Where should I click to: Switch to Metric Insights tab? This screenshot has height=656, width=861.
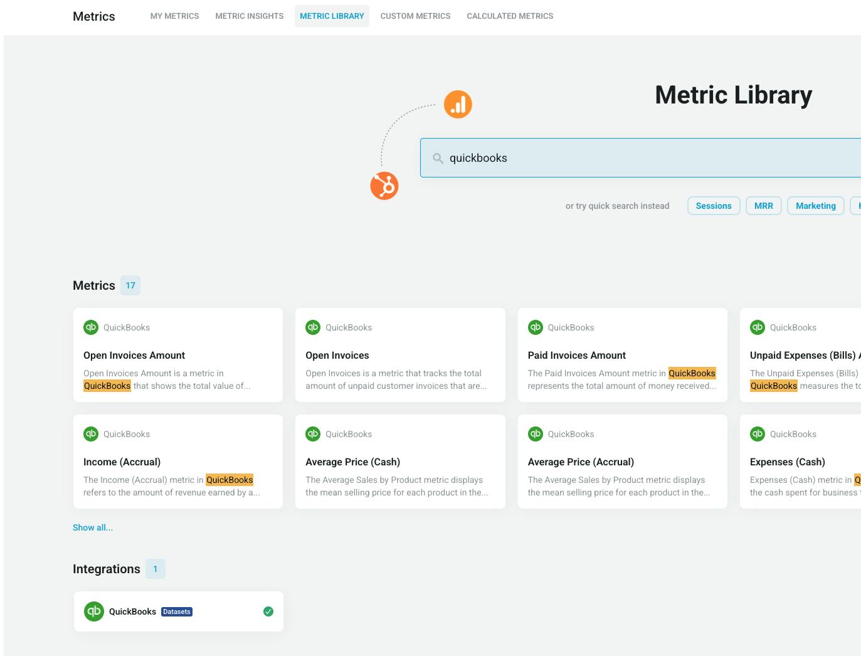250,16
